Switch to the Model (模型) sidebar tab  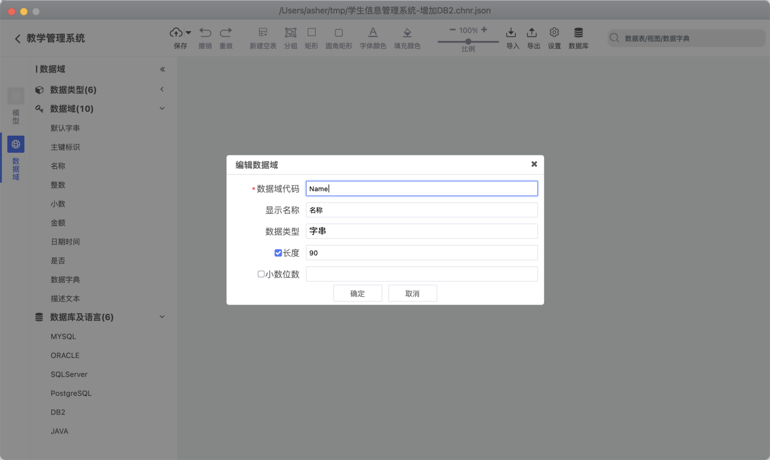(16, 106)
